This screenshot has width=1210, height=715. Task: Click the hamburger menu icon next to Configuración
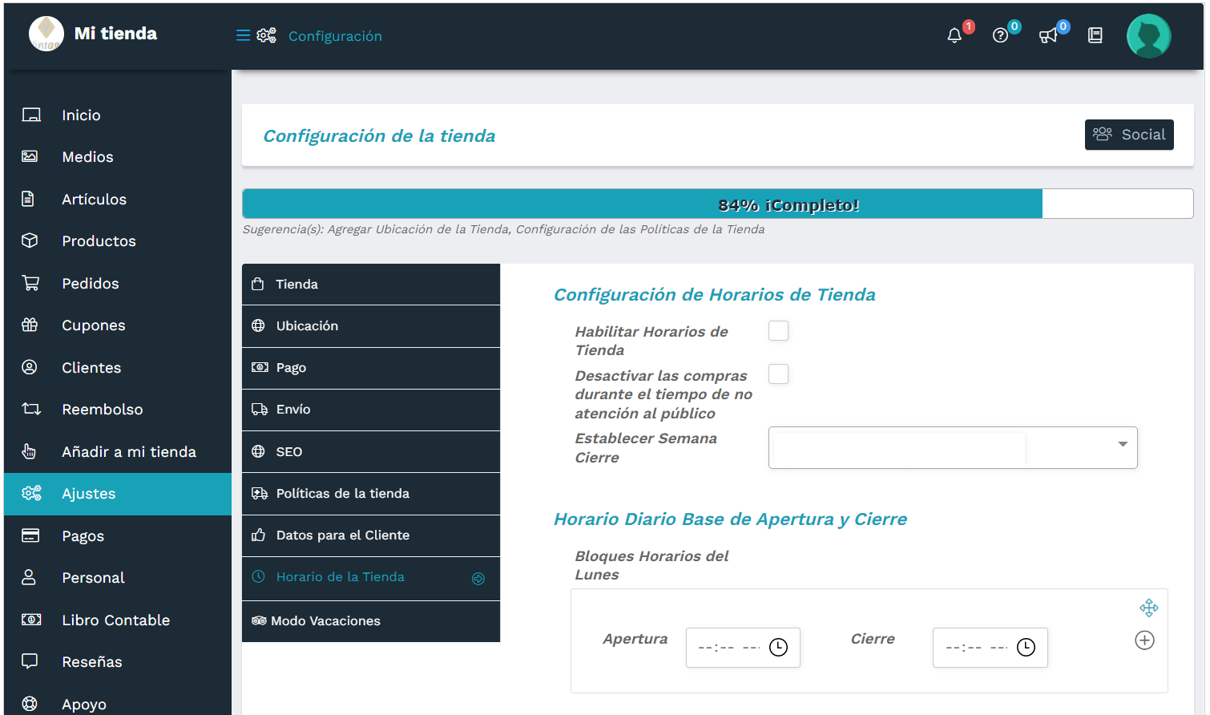click(x=241, y=35)
